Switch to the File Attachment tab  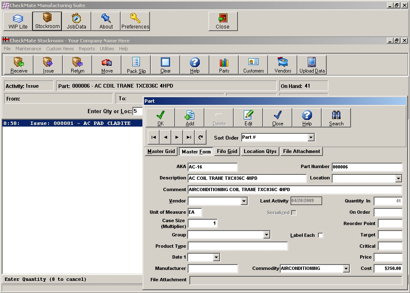point(302,151)
